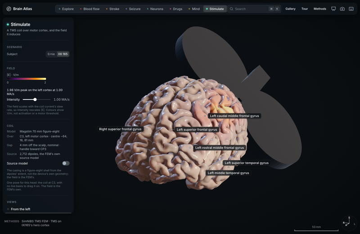Screen dimensions: 360x234
Task: Click the orientation axes gizmo
Action: coord(349,222)
